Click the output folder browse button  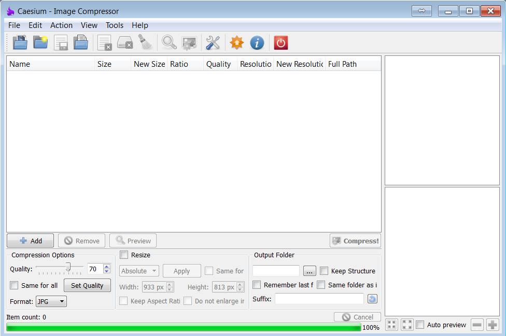tap(310, 271)
